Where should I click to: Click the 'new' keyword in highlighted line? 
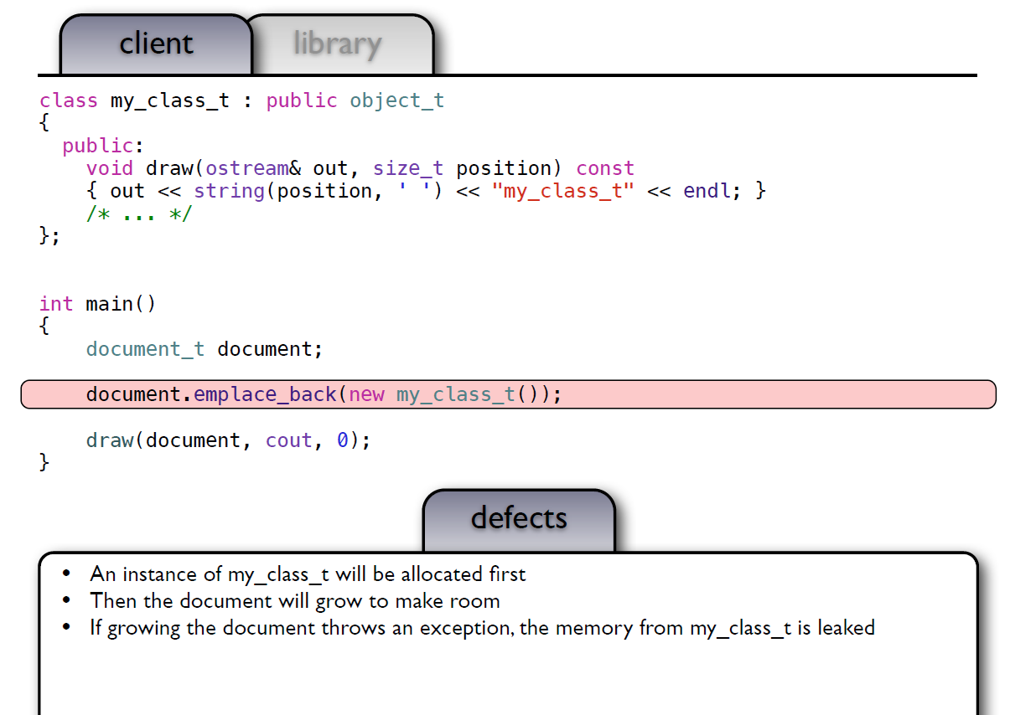tap(367, 394)
